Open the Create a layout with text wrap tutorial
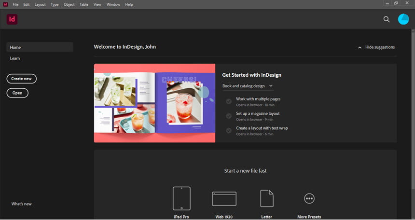The height and width of the screenshot is (220, 415). coord(262,128)
